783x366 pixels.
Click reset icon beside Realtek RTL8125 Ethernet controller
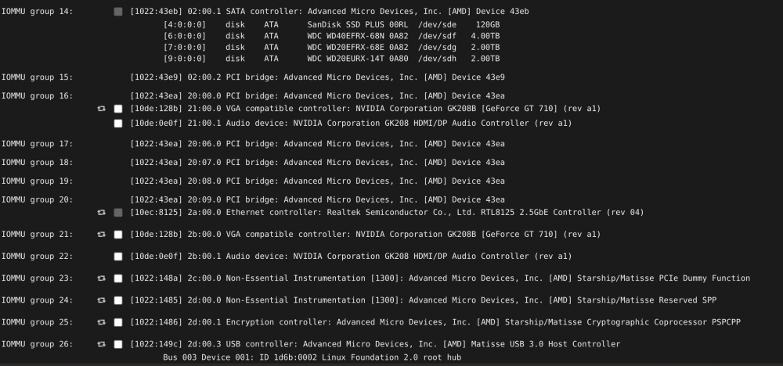pyautogui.click(x=101, y=213)
